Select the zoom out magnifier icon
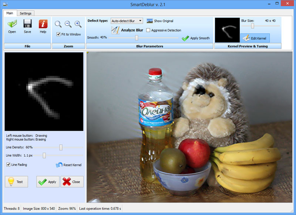296x215 pixels. [x=68, y=24]
